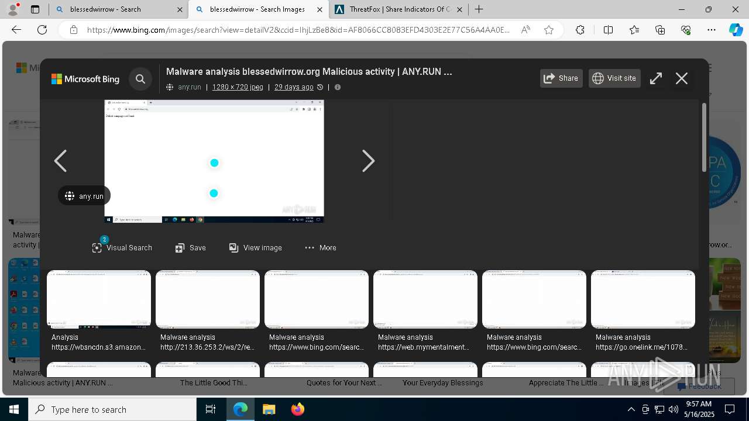Open the Copilot sidebar icon
This screenshot has width=749, height=421.
point(736,30)
